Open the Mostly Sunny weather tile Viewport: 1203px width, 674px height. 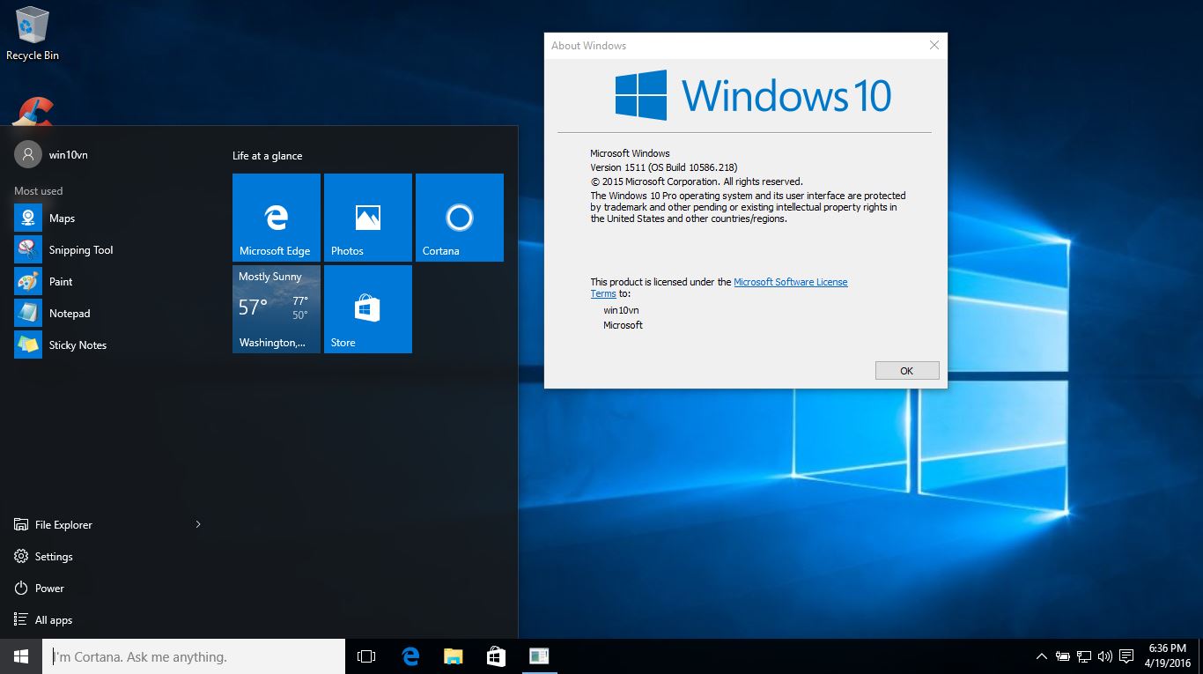click(277, 309)
